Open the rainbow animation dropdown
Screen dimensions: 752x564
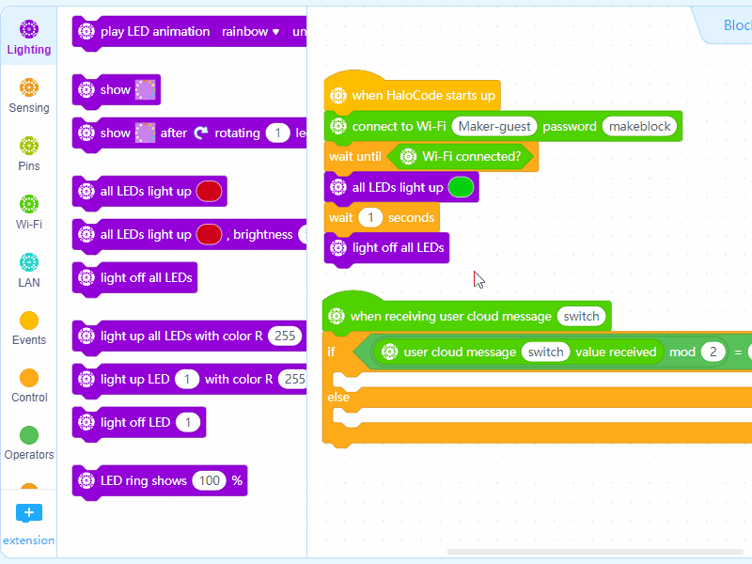coord(250,32)
